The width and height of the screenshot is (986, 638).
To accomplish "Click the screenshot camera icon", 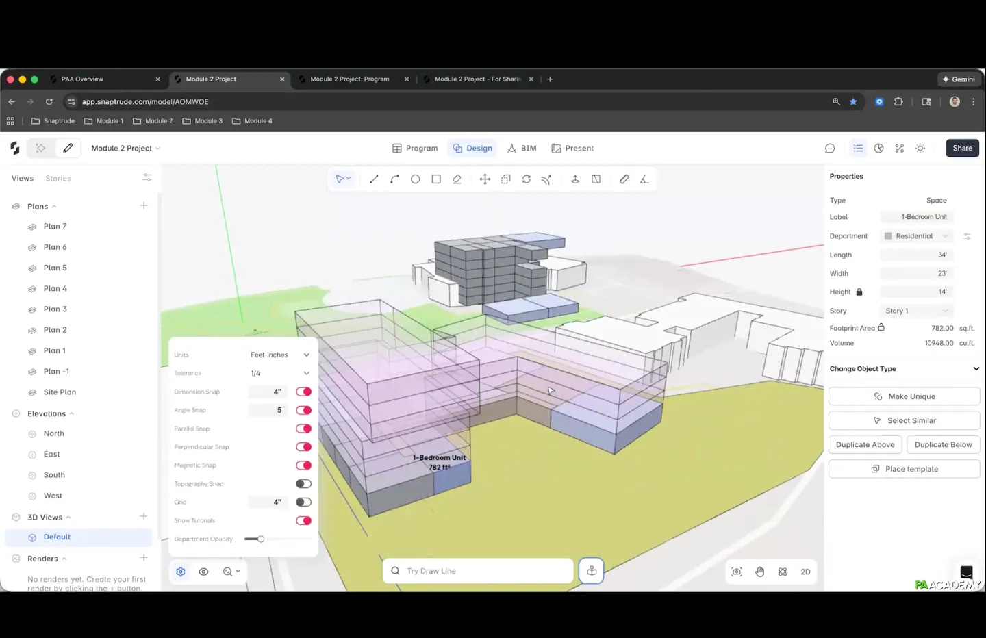I will 737,572.
